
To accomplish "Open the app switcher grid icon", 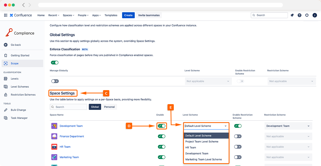I will (x=6, y=15).
